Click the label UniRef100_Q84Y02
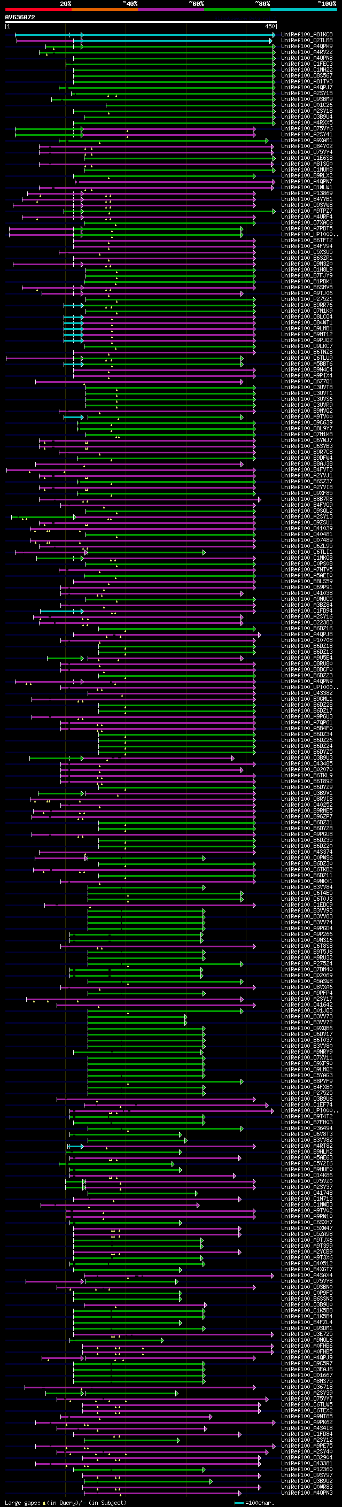The image size is (342, 1507). click(x=307, y=146)
